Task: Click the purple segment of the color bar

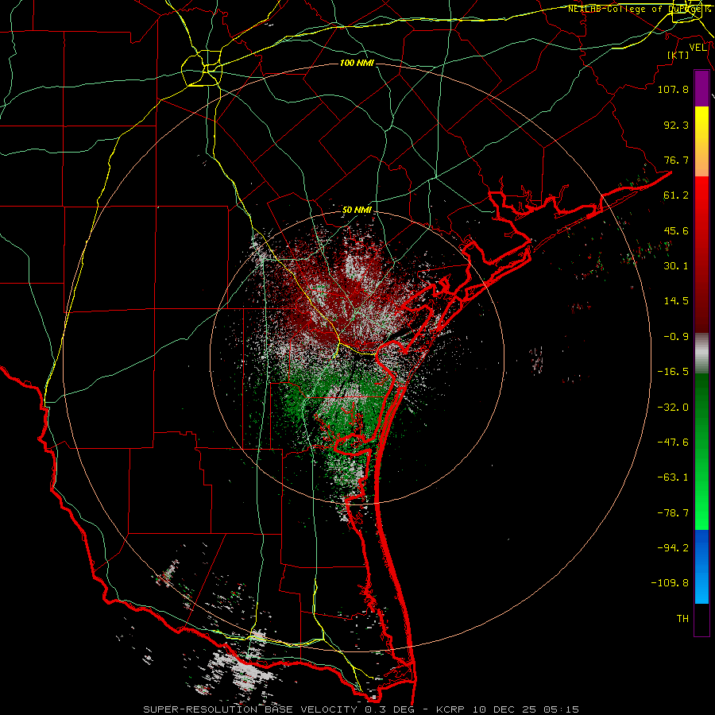Action: (x=701, y=88)
